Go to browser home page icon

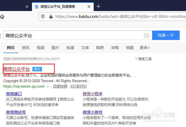pos(2,17)
